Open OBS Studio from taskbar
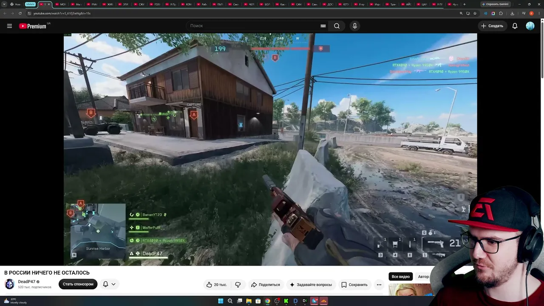This screenshot has width=544, height=306. click(277, 301)
